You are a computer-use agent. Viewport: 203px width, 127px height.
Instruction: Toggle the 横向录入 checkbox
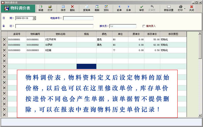[x=144, y=26]
